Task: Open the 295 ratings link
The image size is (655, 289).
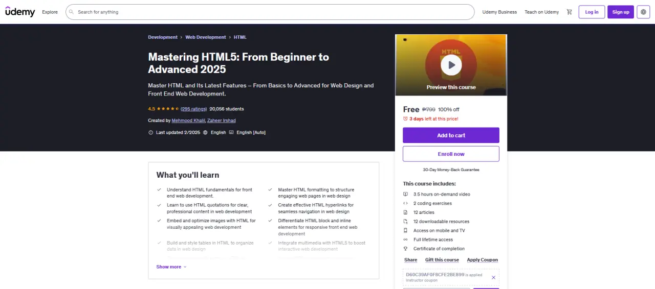Action: click(x=194, y=109)
